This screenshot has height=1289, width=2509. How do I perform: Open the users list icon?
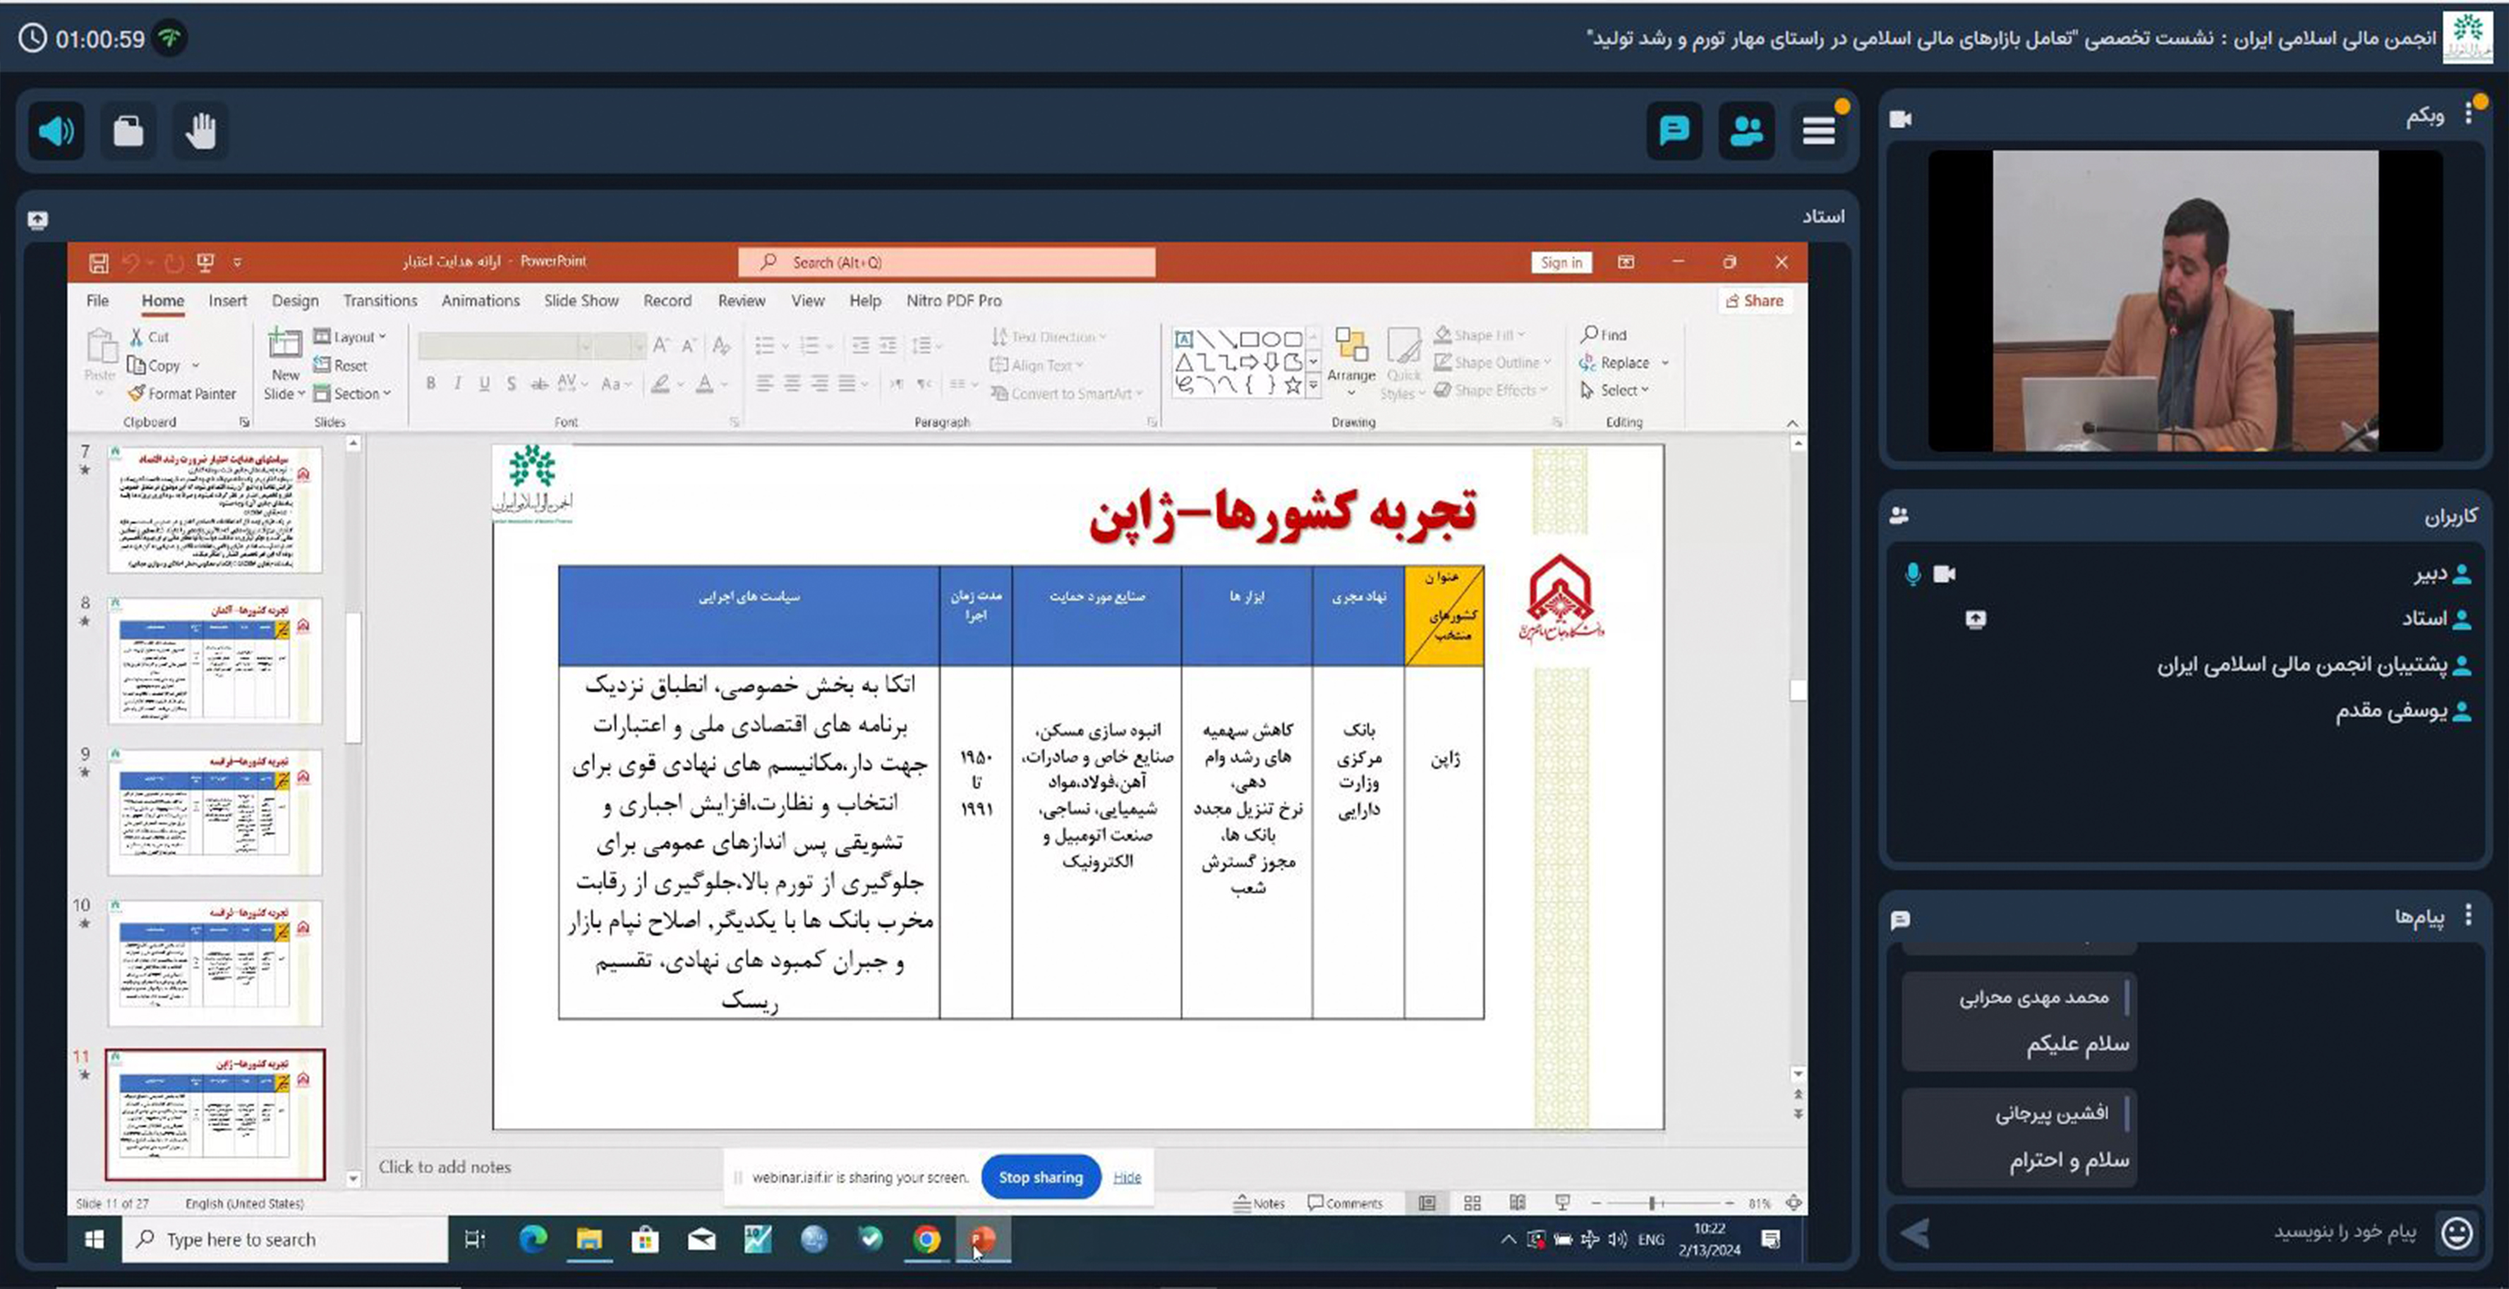(1746, 131)
